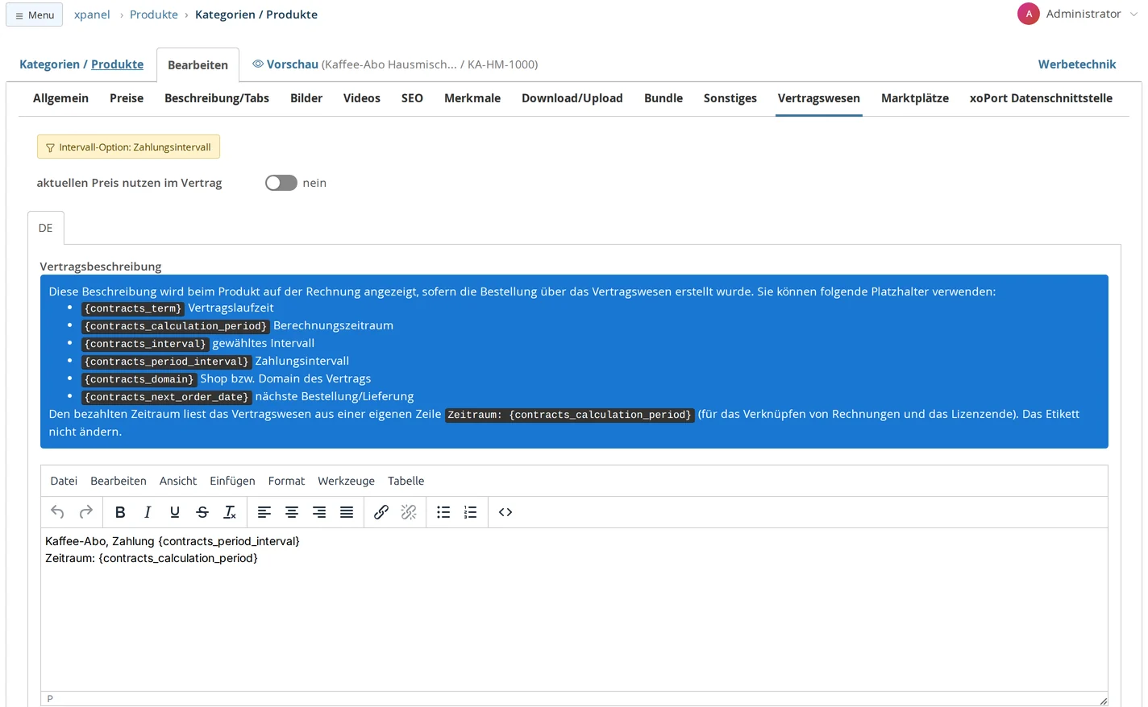Open the source code view
Screen dimensions: 1148x707
point(505,512)
